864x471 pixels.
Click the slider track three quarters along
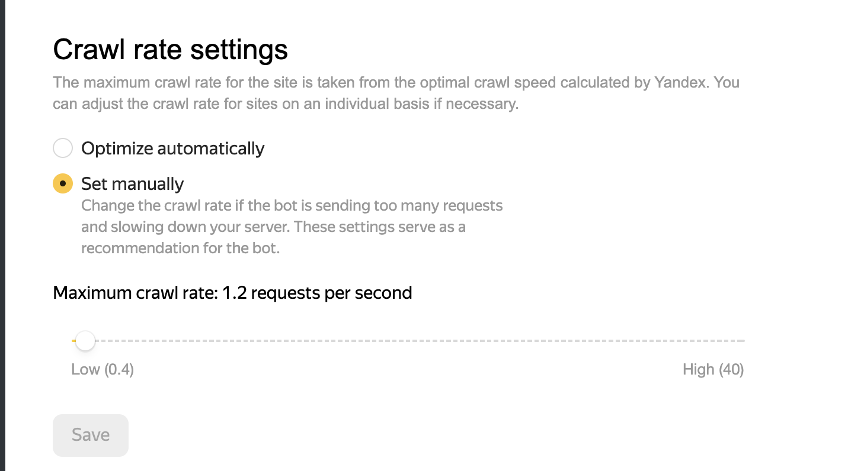[x=577, y=341]
